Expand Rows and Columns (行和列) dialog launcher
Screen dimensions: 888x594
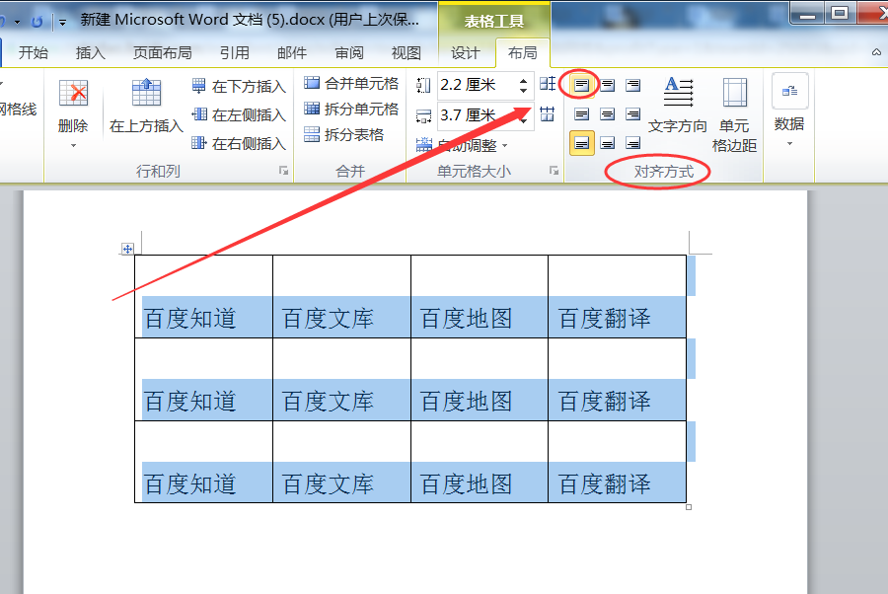[x=284, y=171]
